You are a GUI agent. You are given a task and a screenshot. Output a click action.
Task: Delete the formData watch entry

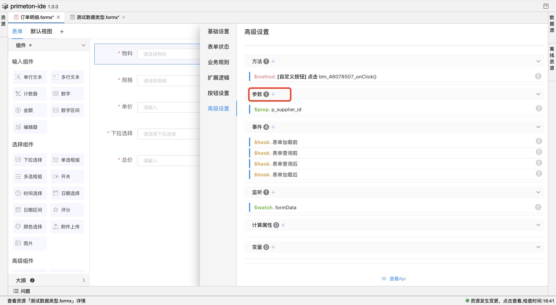(538, 207)
